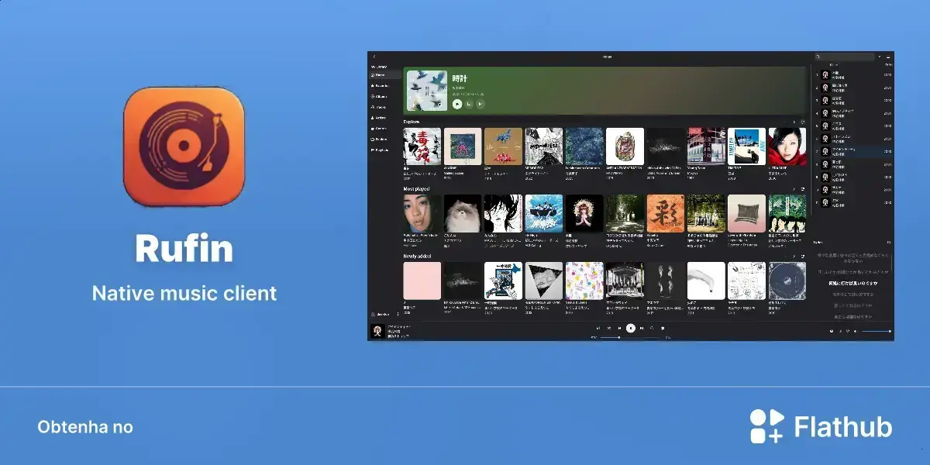Open the featured 時計 album cover
The height and width of the screenshot is (465, 930).
(427, 90)
